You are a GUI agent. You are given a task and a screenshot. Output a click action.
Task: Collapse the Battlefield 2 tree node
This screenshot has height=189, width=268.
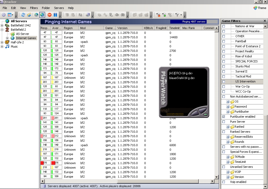[x=2, y=30]
